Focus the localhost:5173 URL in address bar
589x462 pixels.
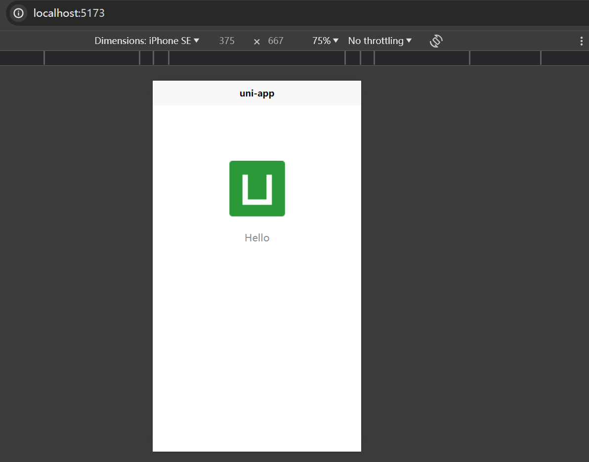pyautogui.click(x=69, y=13)
